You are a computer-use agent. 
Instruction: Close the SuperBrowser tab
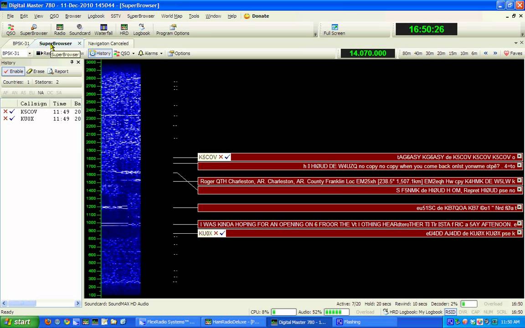coord(79,43)
